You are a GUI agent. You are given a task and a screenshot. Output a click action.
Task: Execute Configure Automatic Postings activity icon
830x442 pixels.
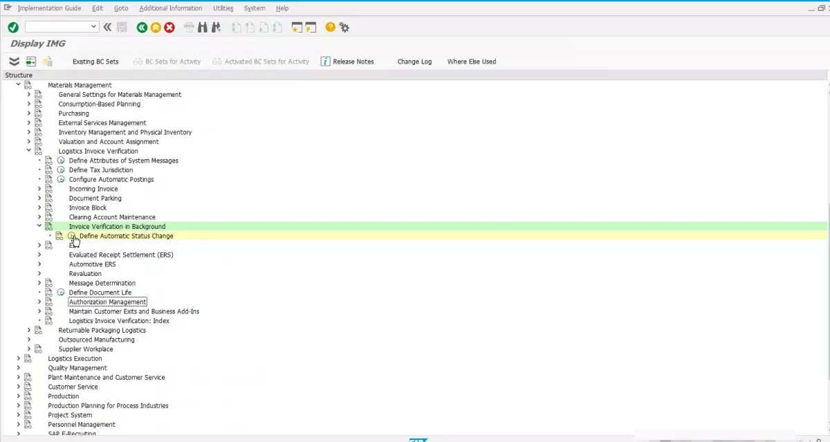pos(61,179)
